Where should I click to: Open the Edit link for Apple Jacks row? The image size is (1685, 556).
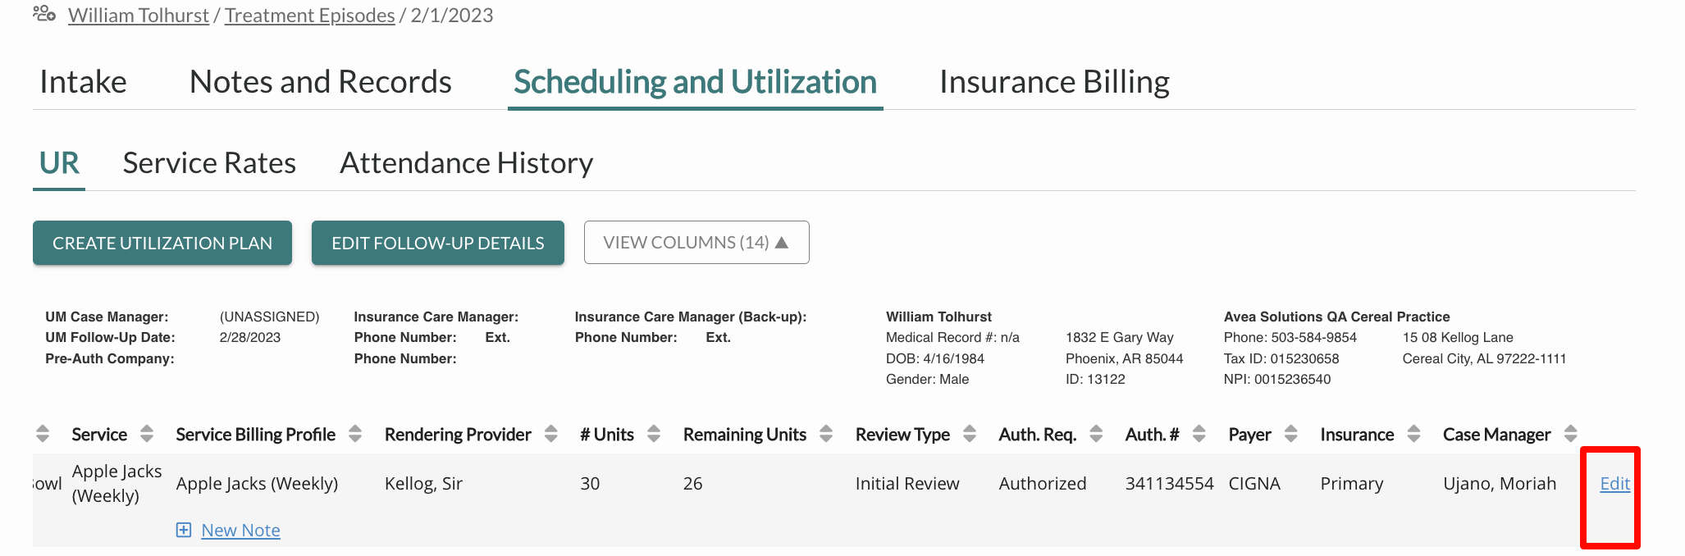tap(1614, 483)
